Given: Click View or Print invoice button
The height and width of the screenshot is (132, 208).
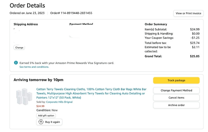Looking at the screenshot, I should click(x=188, y=13).
